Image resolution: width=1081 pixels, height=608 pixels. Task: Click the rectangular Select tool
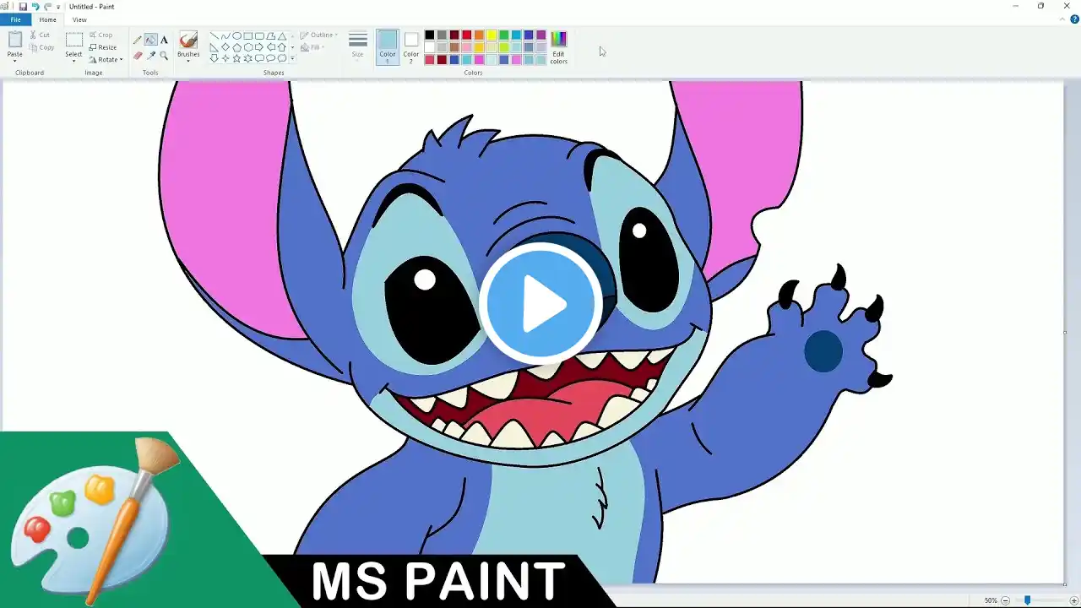(x=74, y=40)
